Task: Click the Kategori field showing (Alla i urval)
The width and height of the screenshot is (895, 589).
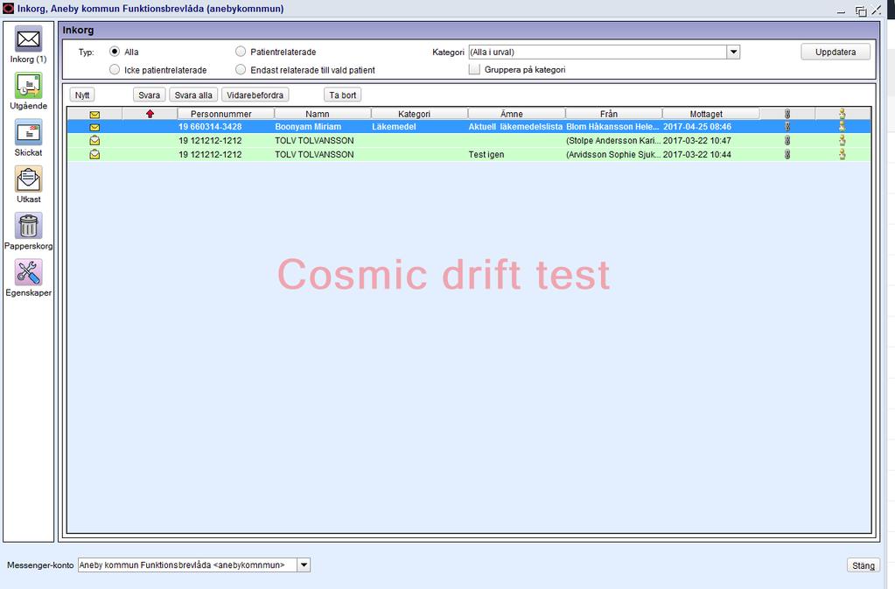Action: point(598,52)
